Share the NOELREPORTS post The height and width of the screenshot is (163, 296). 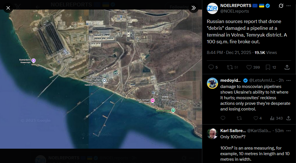pyautogui.click(x=287, y=67)
